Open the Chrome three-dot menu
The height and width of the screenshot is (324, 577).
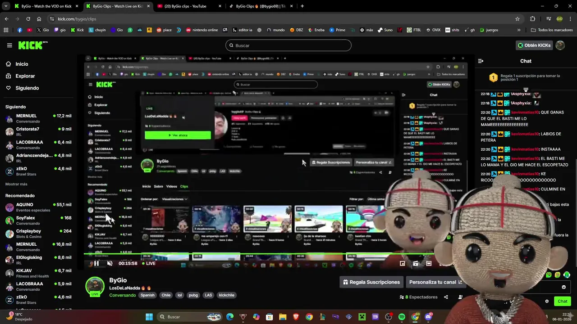pyautogui.click(x=570, y=19)
